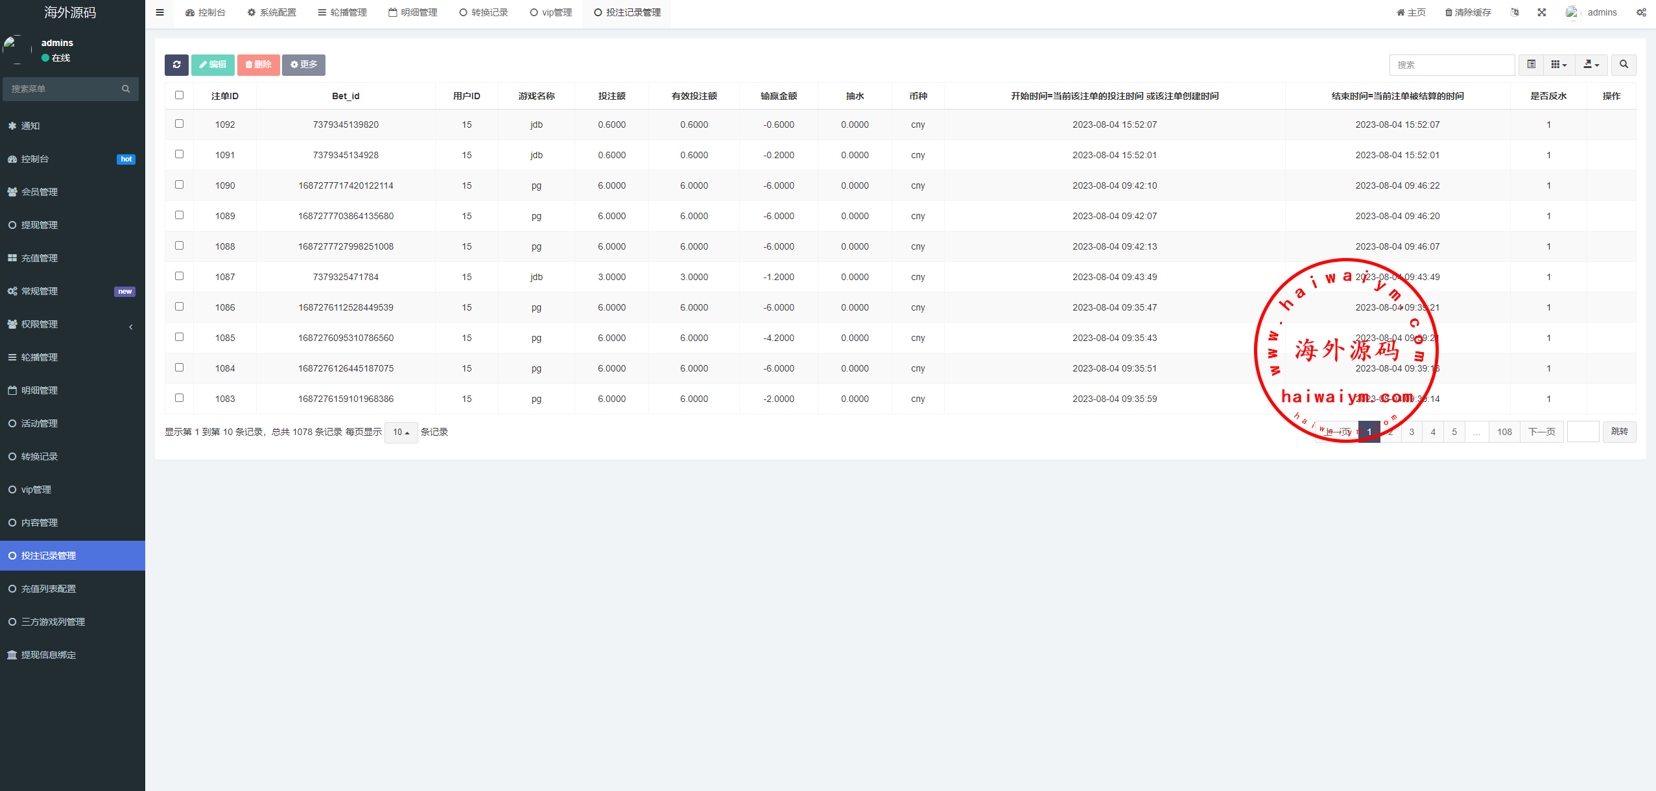Click the 下一页 pagination button

[x=1541, y=432]
